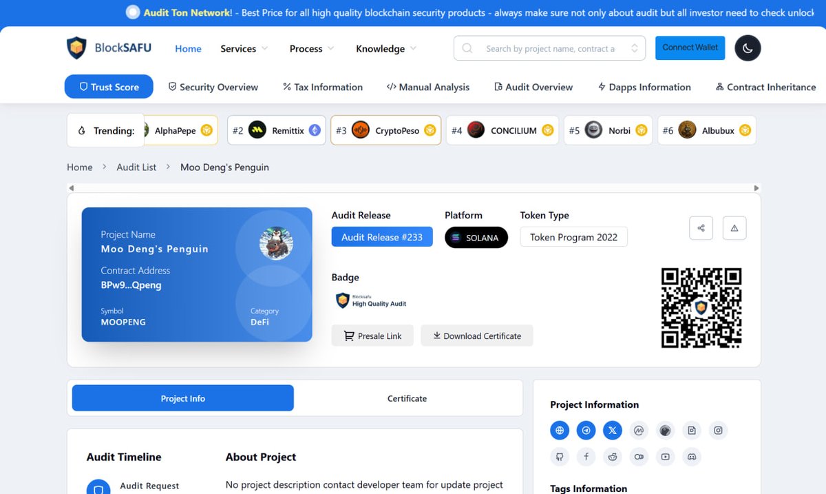The image size is (826, 494).
Task: Expand the Services dropdown menu
Action: (x=244, y=48)
